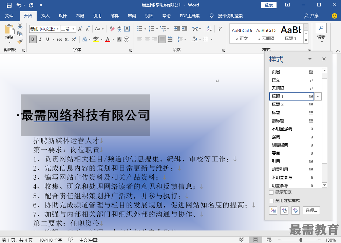Open the font size dropdown (二号)

coord(74,29)
